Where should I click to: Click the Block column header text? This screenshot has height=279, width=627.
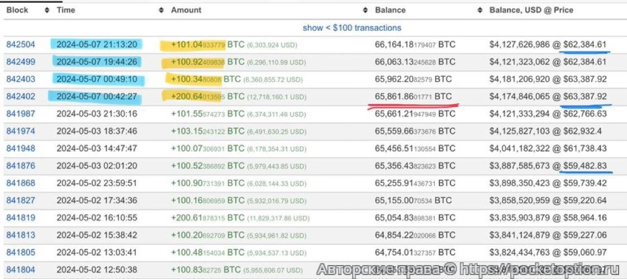tap(17, 11)
